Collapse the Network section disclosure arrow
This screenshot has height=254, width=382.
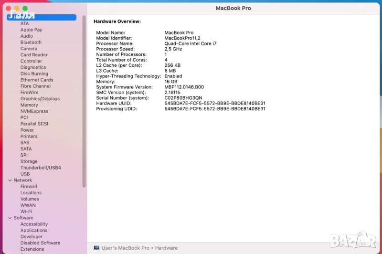point(10,180)
